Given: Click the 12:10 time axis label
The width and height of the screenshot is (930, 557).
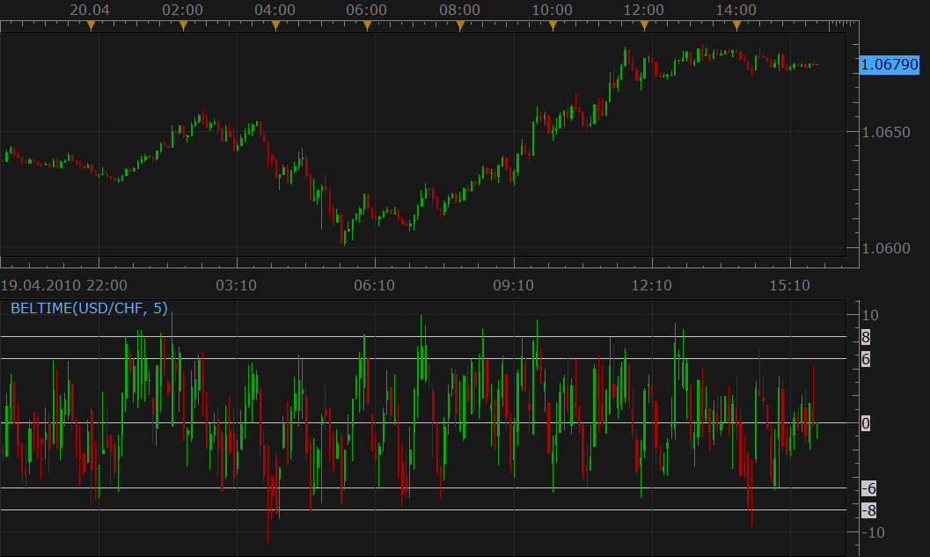Looking at the screenshot, I should [x=651, y=285].
